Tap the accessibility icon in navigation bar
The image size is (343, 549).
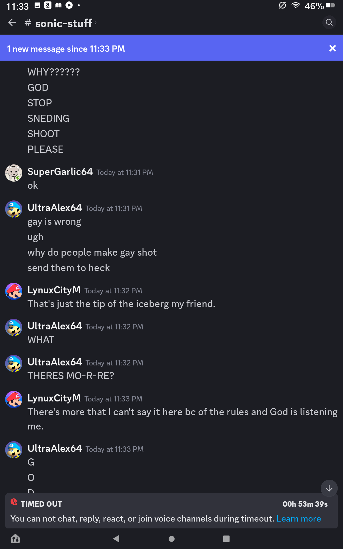[15, 539]
